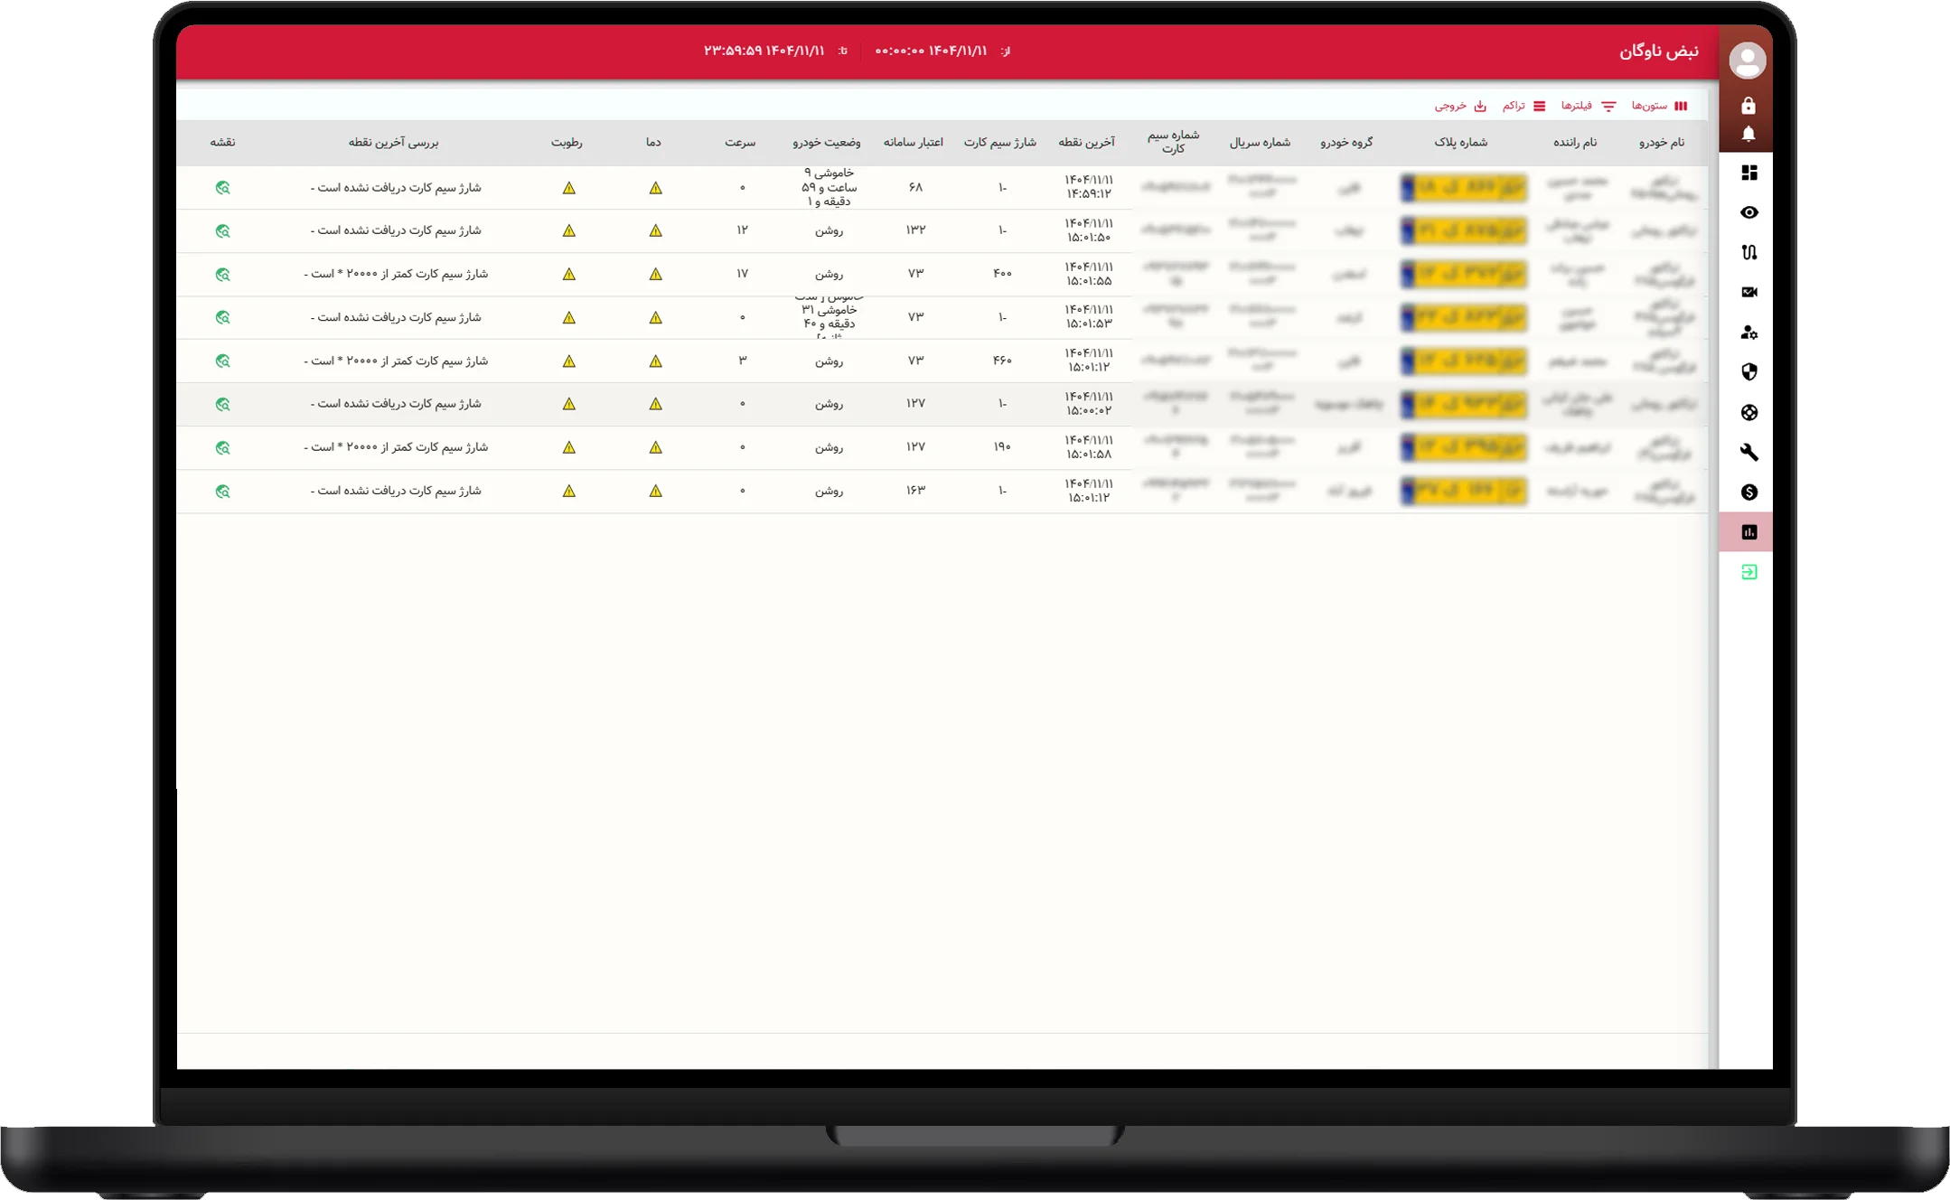The height and width of the screenshot is (1200, 1950).
Task: Open the camera icon in sidebar
Action: [1749, 292]
